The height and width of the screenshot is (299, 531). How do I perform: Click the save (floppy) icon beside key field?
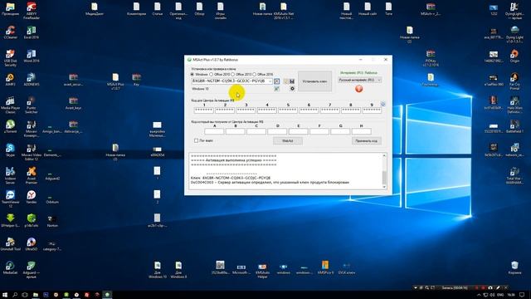coord(292,81)
